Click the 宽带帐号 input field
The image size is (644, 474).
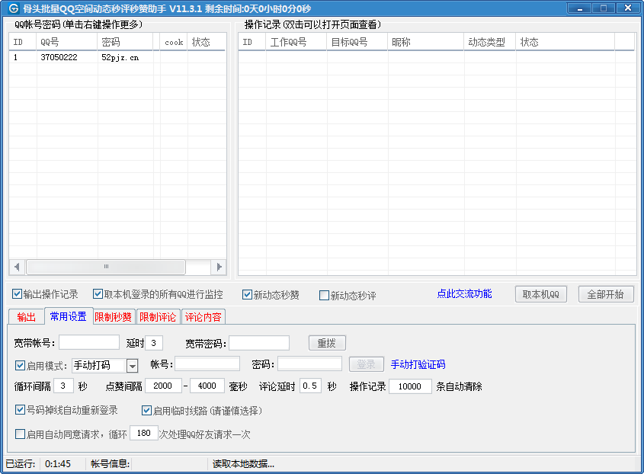coord(89,343)
